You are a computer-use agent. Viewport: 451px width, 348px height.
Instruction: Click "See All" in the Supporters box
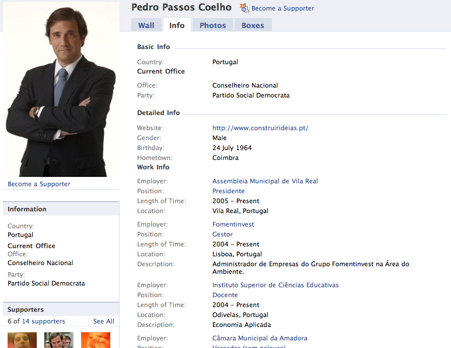click(103, 322)
